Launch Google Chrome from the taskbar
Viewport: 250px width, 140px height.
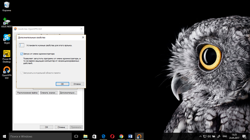[121, 136]
